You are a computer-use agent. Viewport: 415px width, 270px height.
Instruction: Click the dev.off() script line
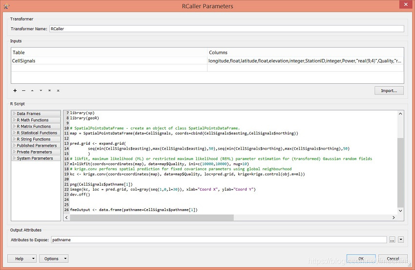80,194
